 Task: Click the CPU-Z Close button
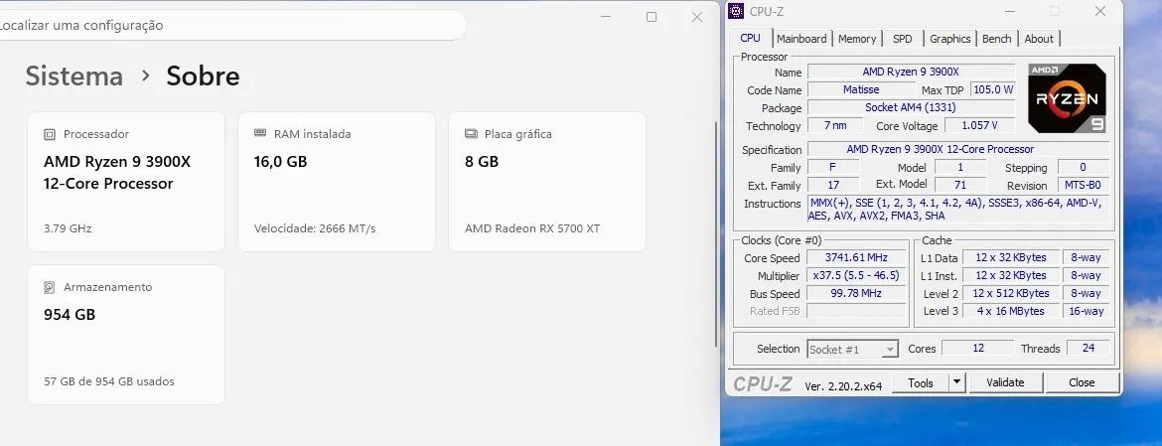[x=1082, y=383]
